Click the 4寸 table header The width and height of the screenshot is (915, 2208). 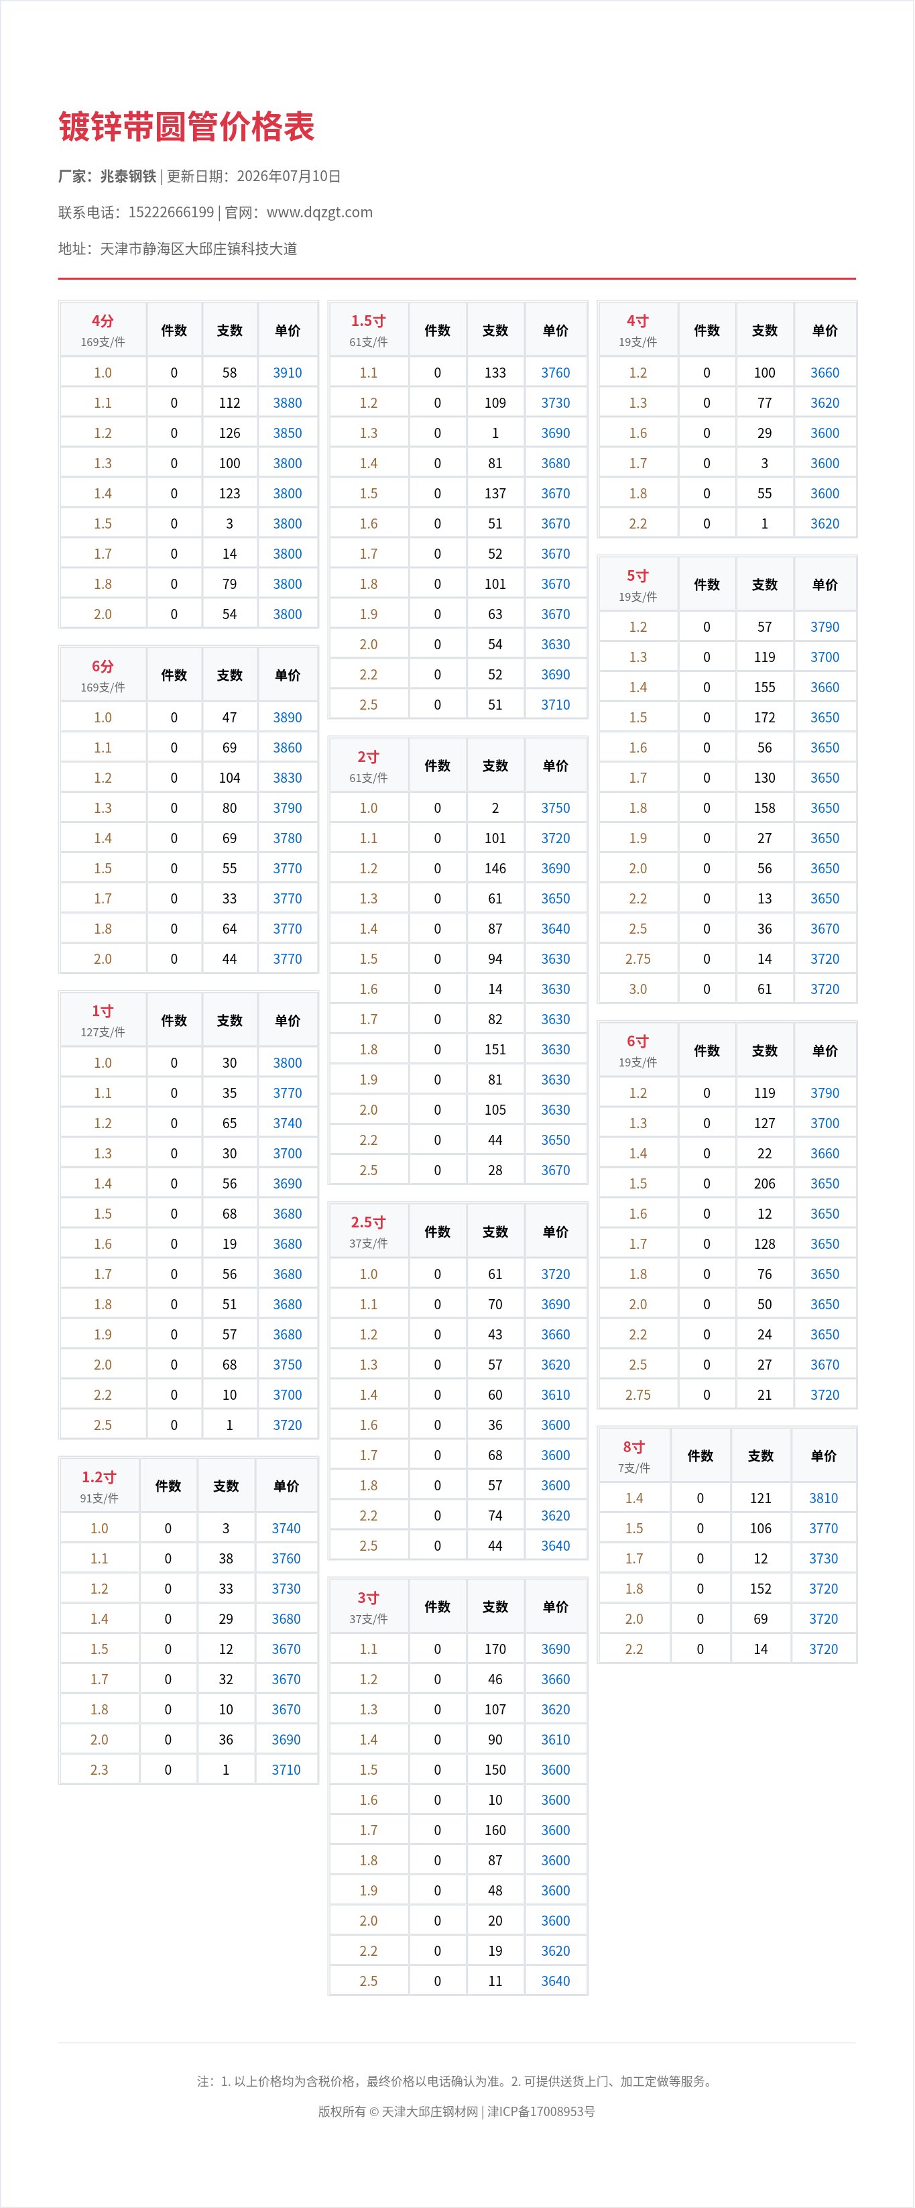pyautogui.click(x=638, y=329)
